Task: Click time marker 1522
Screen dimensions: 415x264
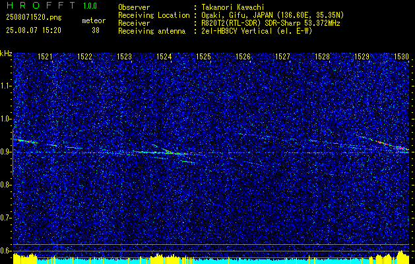Action: (84, 56)
